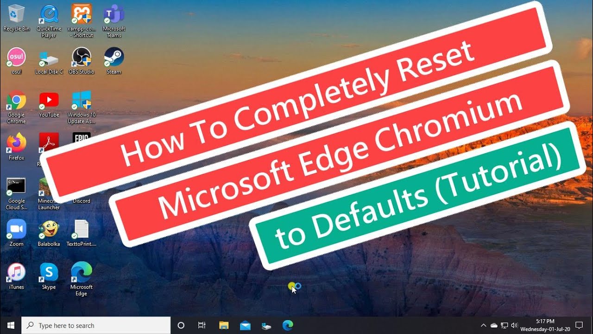Select the osu! game icon
The width and height of the screenshot is (593, 334).
pos(16,61)
